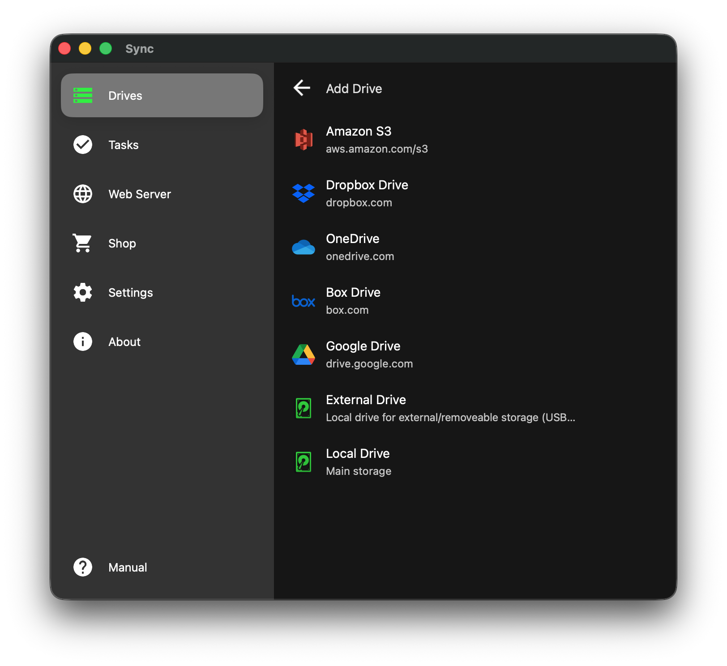Click the back arrow on Add Drive

[302, 88]
